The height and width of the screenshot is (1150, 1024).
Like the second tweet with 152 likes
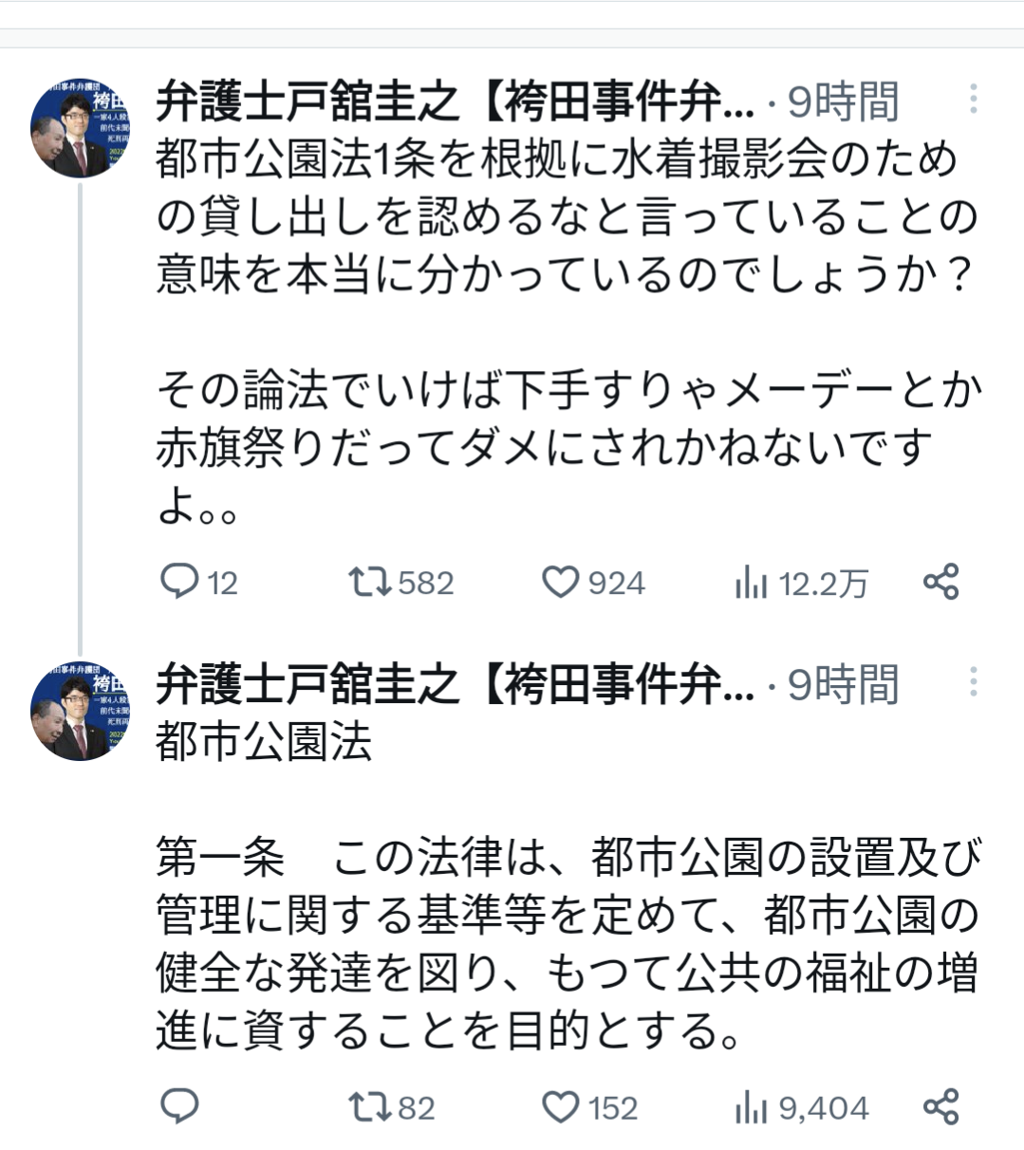(560, 1106)
